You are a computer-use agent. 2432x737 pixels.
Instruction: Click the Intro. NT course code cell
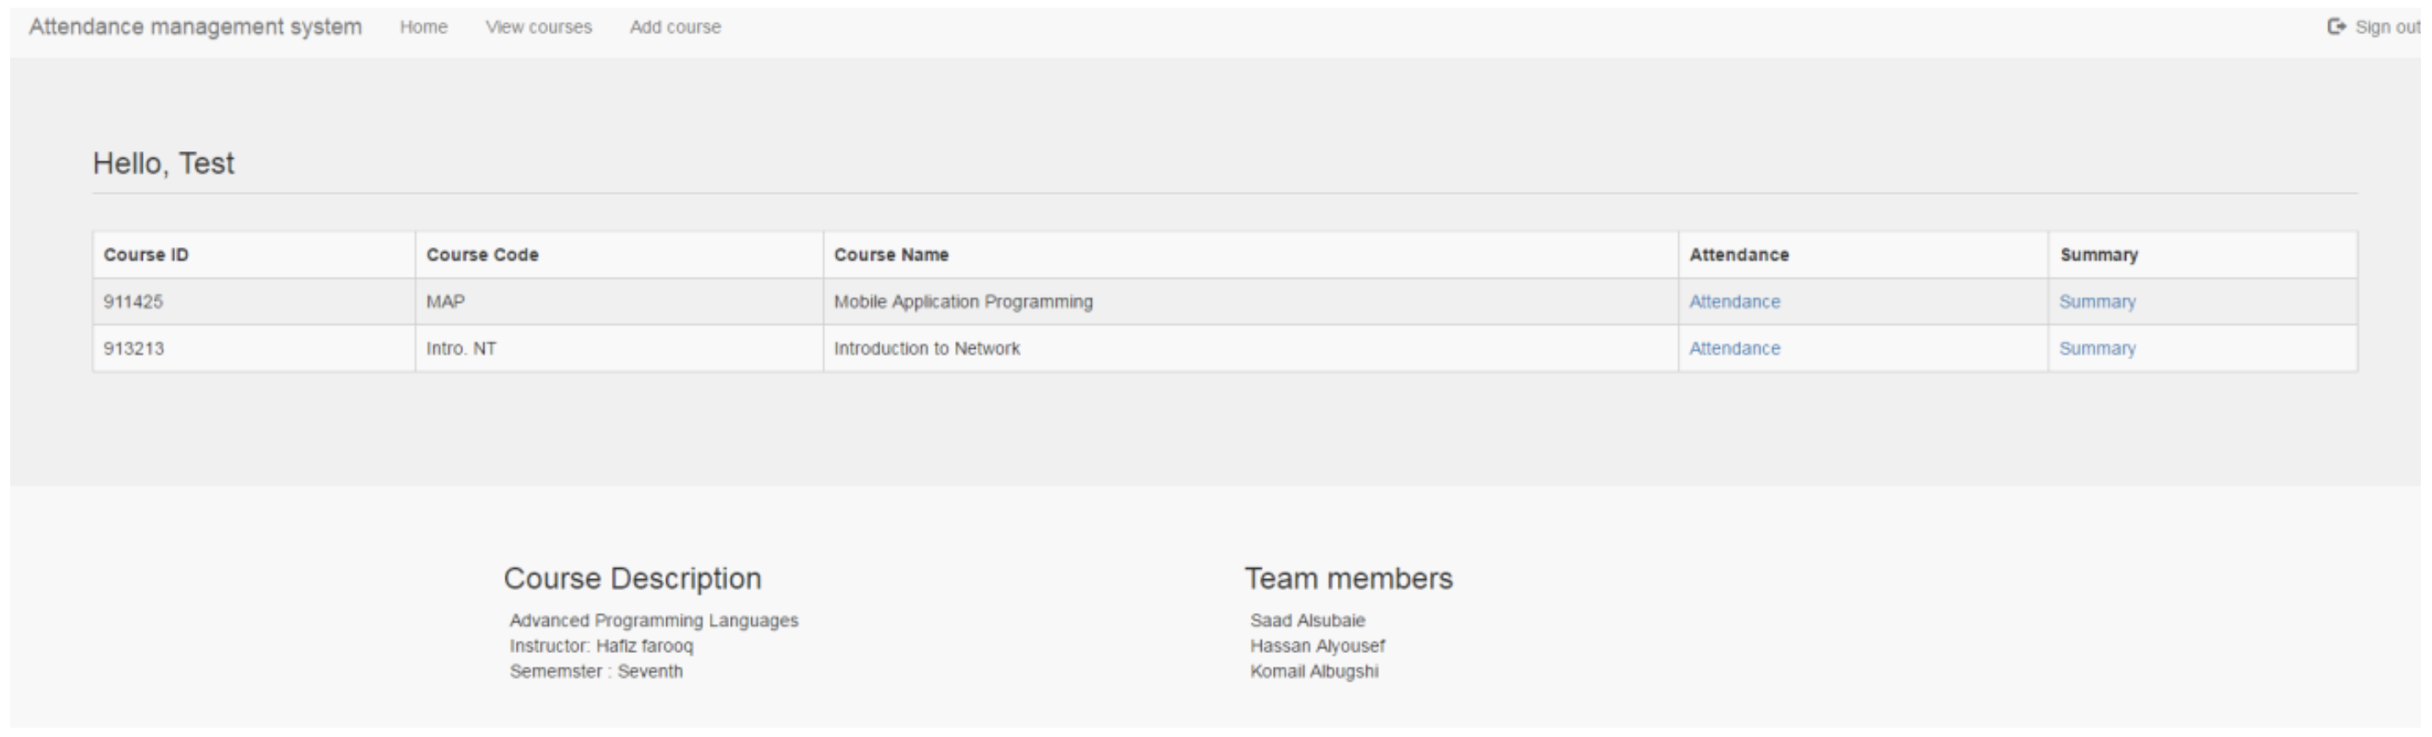pos(619,348)
